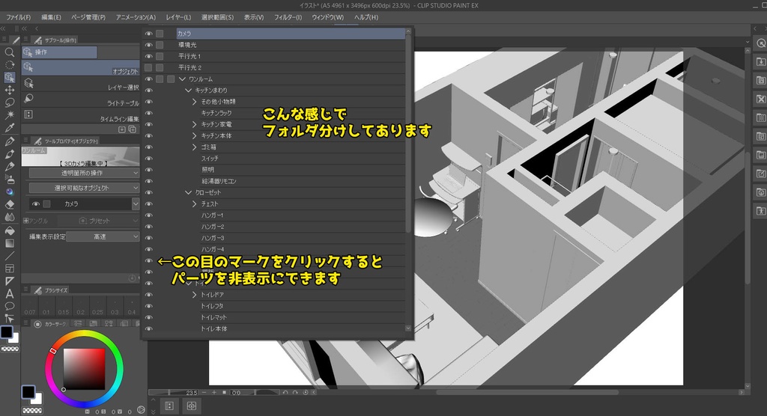The width and height of the screenshot is (767, 416).
Task: Select the black main color swatch in toolbar
Action: (x=6, y=332)
